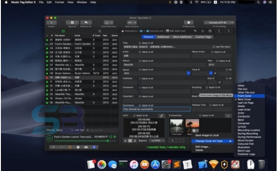Screen dimensions: 277x171
Task: Click the Type to Filter field
Action: pos(102,130)
